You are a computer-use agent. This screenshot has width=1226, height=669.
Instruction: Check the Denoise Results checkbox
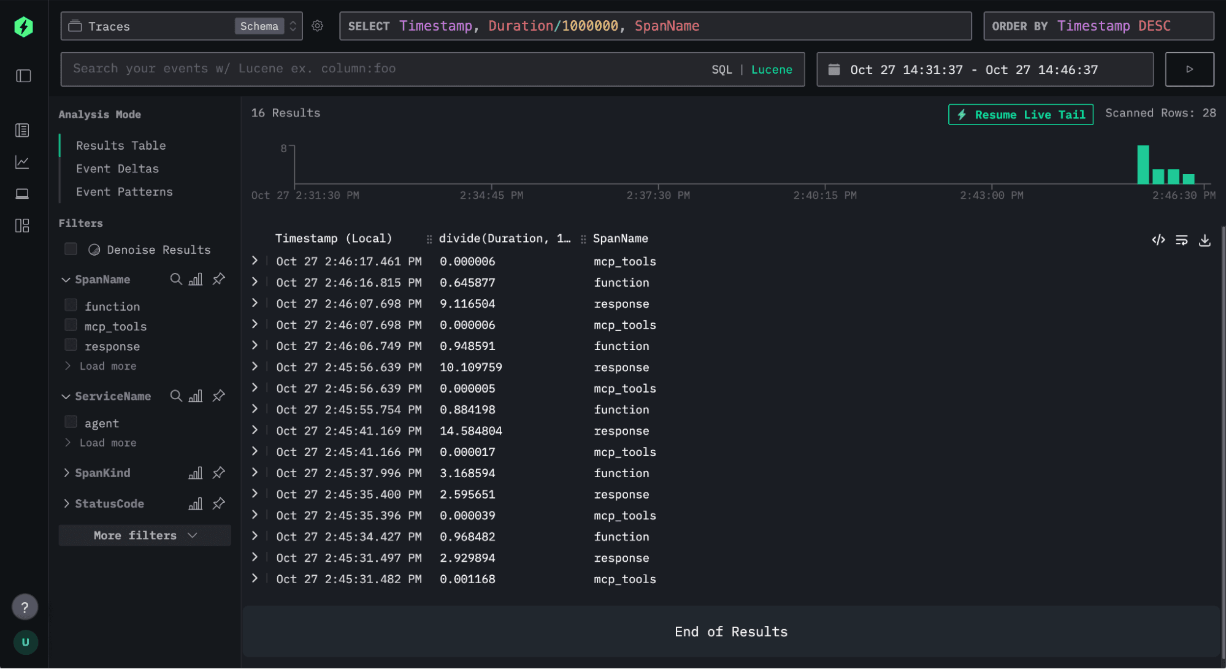[71, 249]
